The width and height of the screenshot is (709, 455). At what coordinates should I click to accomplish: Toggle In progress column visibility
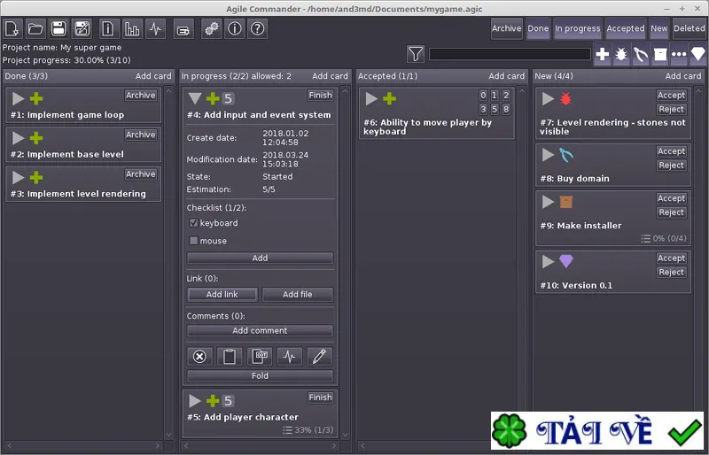[x=578, y=28]
